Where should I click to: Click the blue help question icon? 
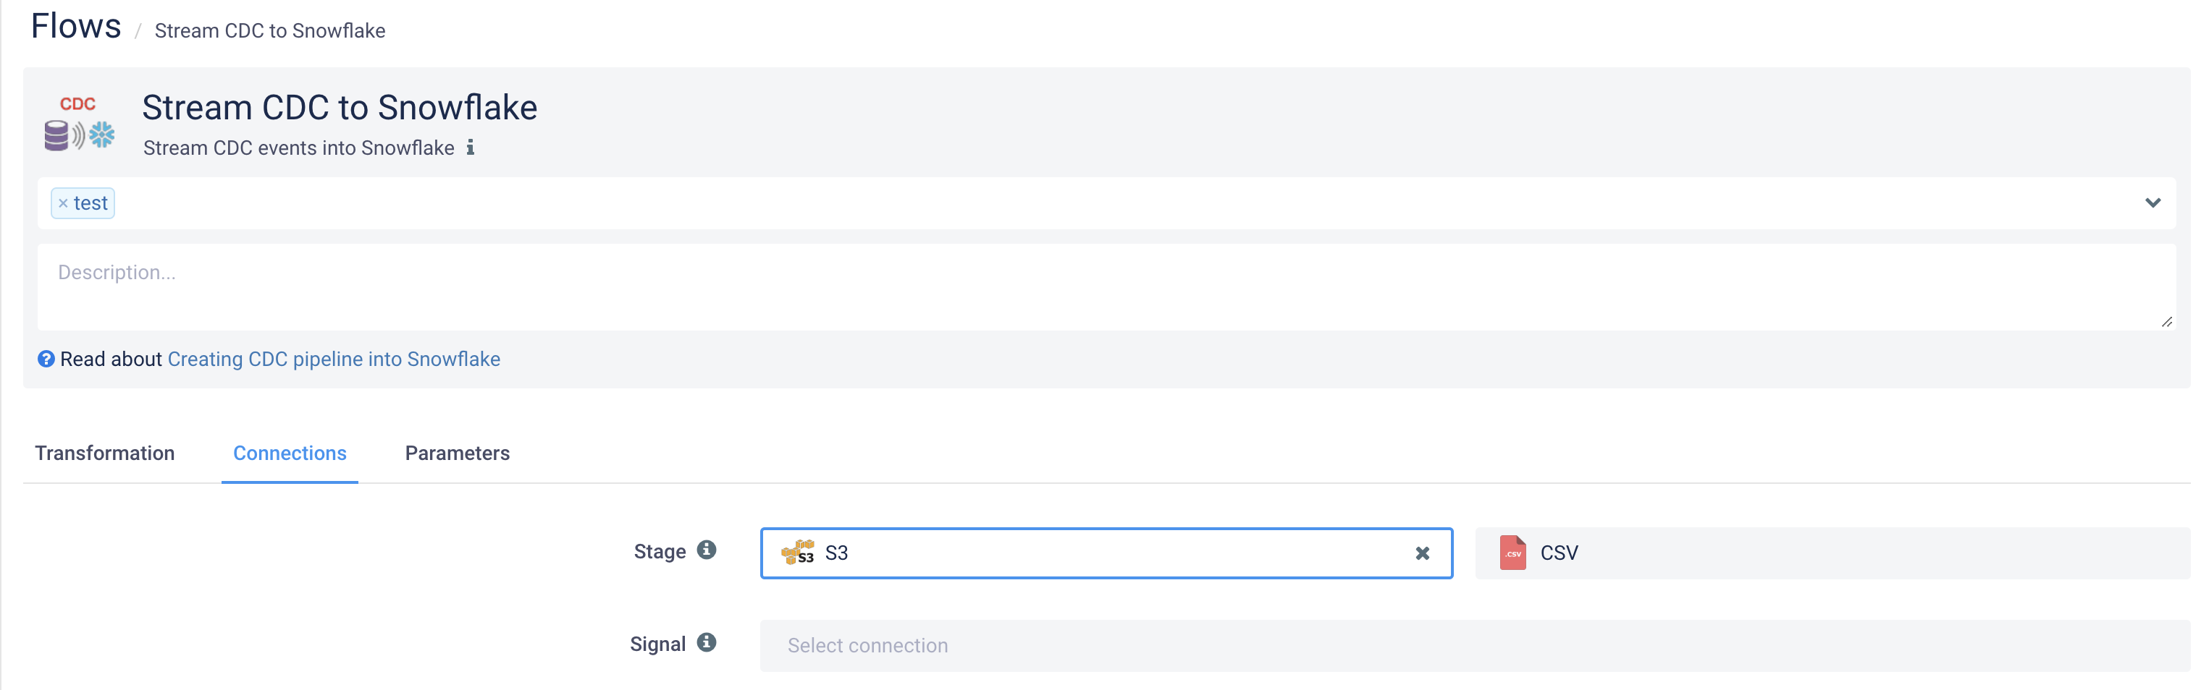point(46,359)
